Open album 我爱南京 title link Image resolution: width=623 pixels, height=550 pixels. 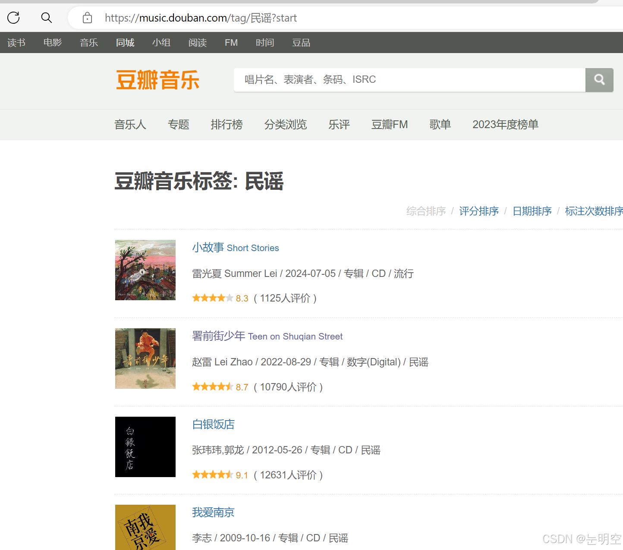tap(213, 512)
